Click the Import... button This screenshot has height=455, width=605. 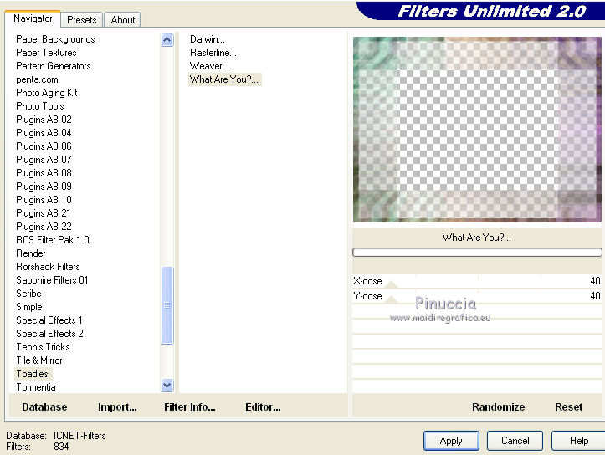tap(117, 406)
